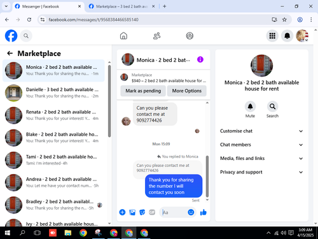
Task: Open the Friends icon in top navigation
Action: tap(156, 36)
